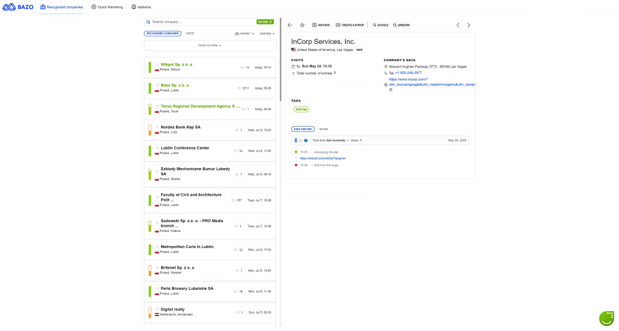619x331 pixels.
Task: Open the Export dropdown
Action: point(244,33)
